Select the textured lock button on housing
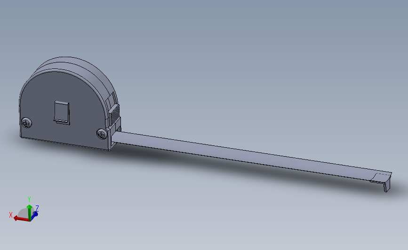Viewport: 408px width, 250px height. tap(114, 114)
